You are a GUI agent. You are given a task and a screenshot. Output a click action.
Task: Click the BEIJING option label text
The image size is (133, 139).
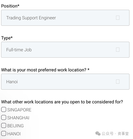coord(16,126)
